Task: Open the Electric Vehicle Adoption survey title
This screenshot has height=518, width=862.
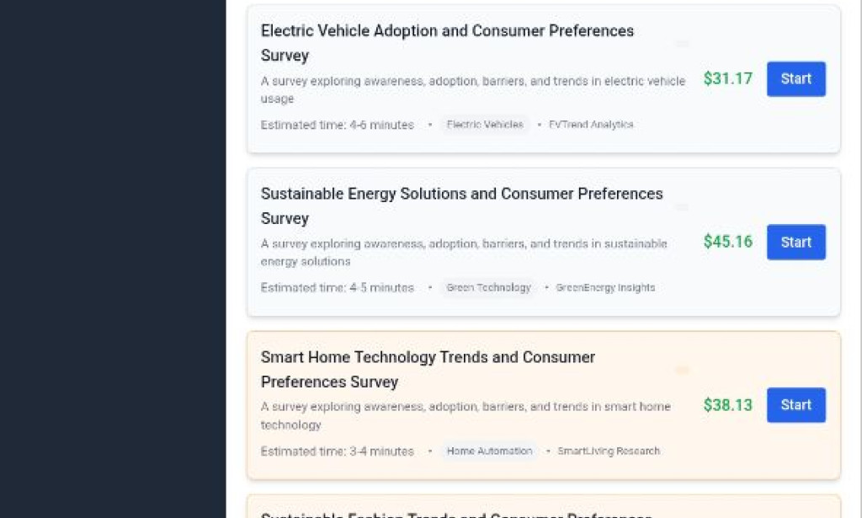Action: 447,43
